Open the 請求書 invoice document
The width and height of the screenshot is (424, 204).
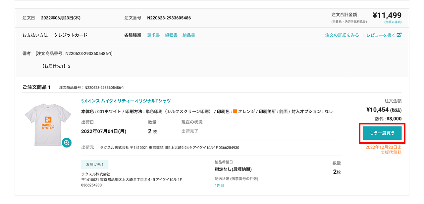(153, 34)
